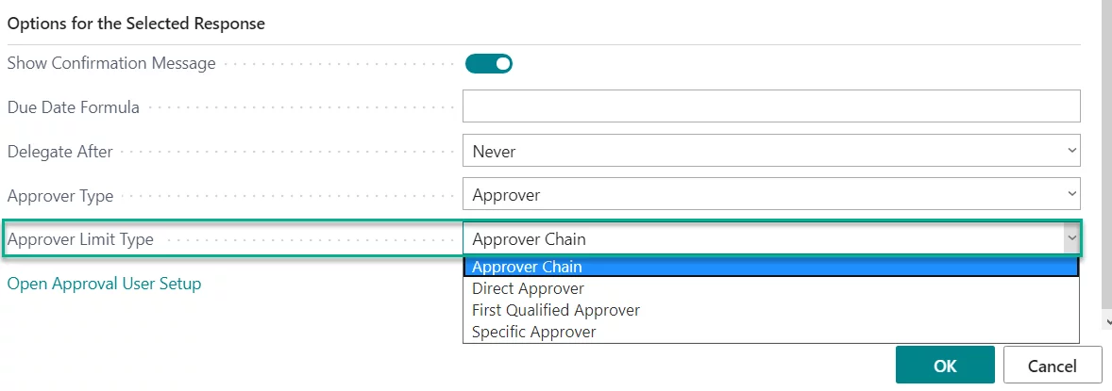The height and width of the screenshot is (391, 1112).
Task: Click the Show Confirmation Message label
Action: click(111, 64)
